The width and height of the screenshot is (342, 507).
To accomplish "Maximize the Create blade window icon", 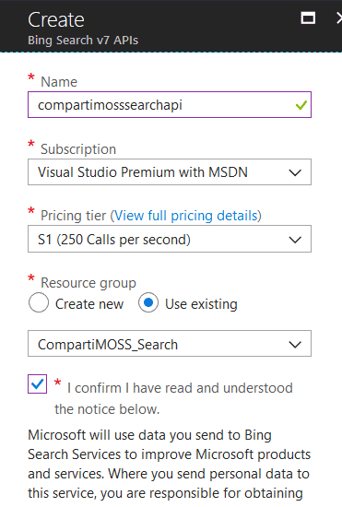I will click(308, 18).
